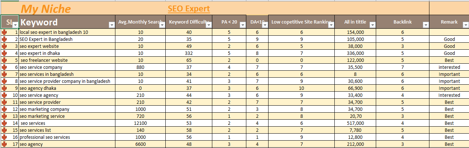Select the My Niche title cell
469x148 pixels.
point(45,9)
